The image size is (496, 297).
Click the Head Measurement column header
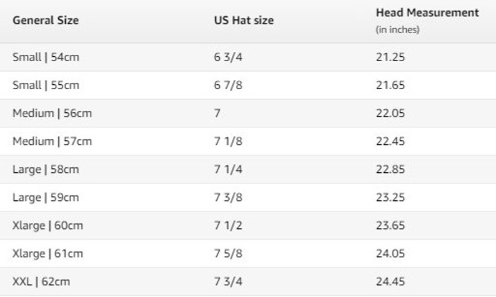pyautogui.click(x=427, y=12)
